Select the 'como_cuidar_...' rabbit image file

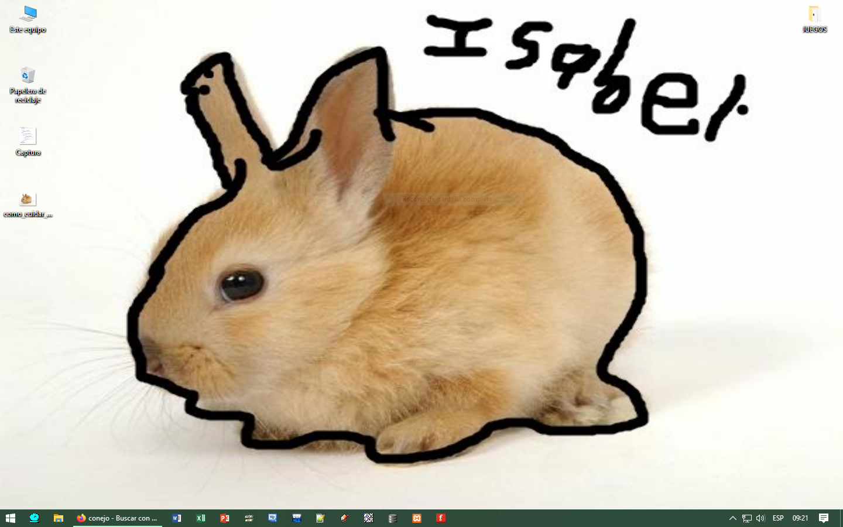tap(28, 204)
